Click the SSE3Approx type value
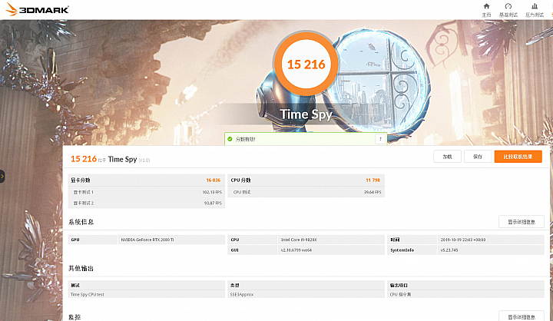Image resolution: width=553 pixels, height=321 pixels. (x=242, y=295)
